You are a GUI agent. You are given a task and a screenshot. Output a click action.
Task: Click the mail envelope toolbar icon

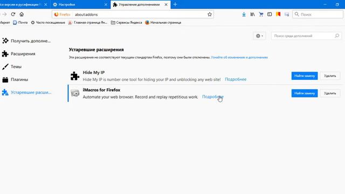click(x=287, y=15)
